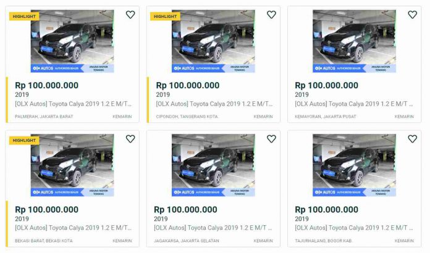Click Rp 100.000.000 price in Tajurhalang listing

click(x=326, y=209)
